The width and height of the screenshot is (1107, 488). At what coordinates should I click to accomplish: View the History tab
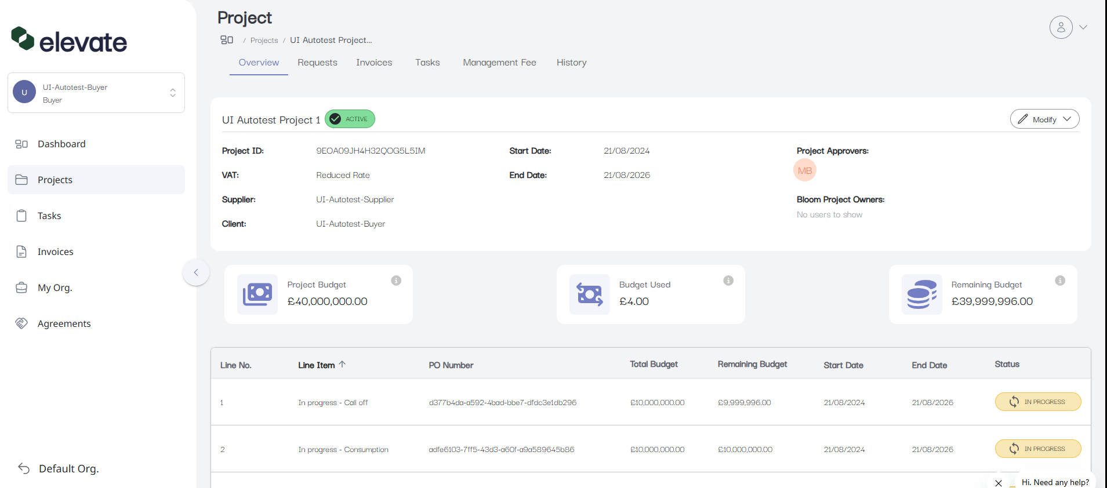click(572, 63)
